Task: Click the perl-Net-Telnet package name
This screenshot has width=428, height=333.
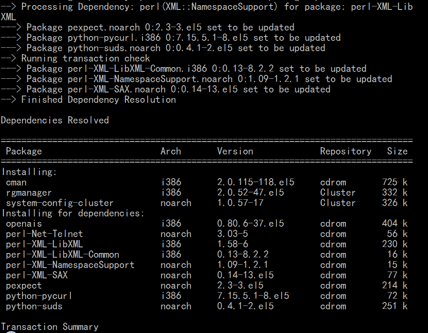Action: (x=44, y=234)
